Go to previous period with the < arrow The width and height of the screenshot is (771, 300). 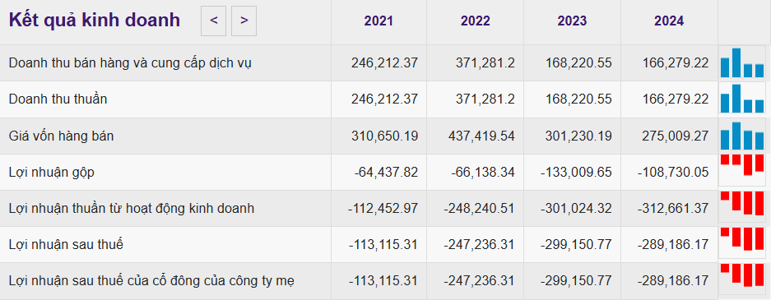[213, 21]
